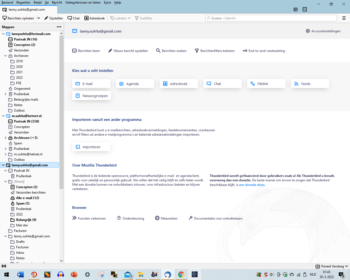
Task: Open het Adresboek via de werkbalk
Action: [x=94, y=18]
